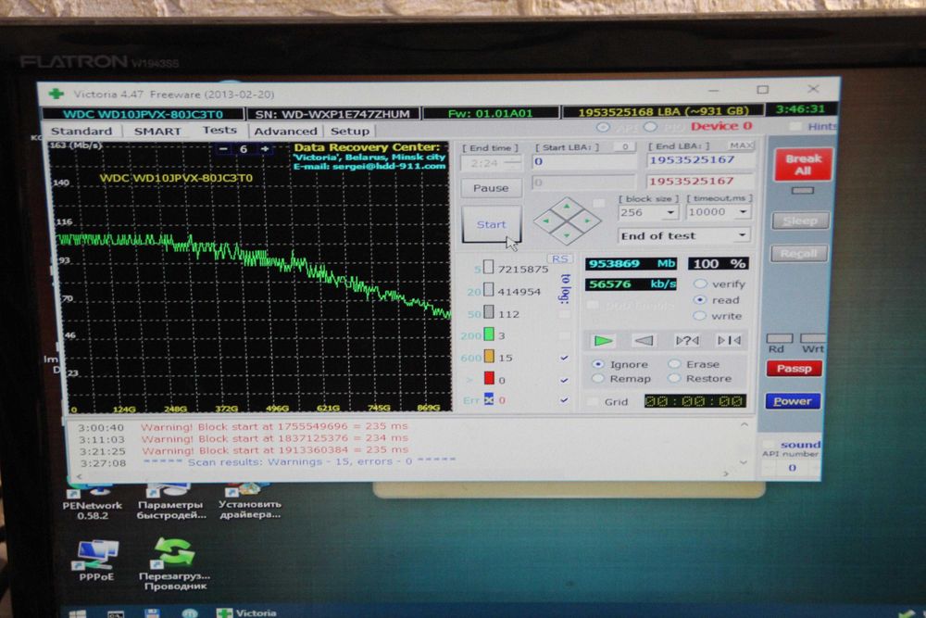Switch to the Tests tab
The width and height of the screenshot is (926, 618).
(x=219, y=130)
